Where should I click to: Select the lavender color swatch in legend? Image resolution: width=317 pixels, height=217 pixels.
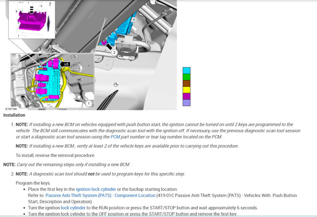tap(186, 102)
